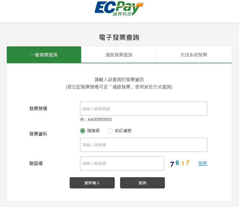Focus the 請輸入隨機碼 text box
This screenshot has width=239, height=207.
(143, 145)
